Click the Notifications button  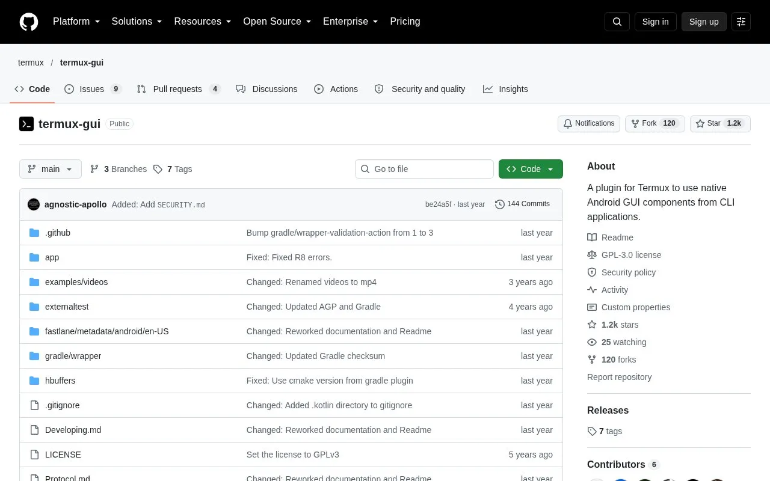589,123
